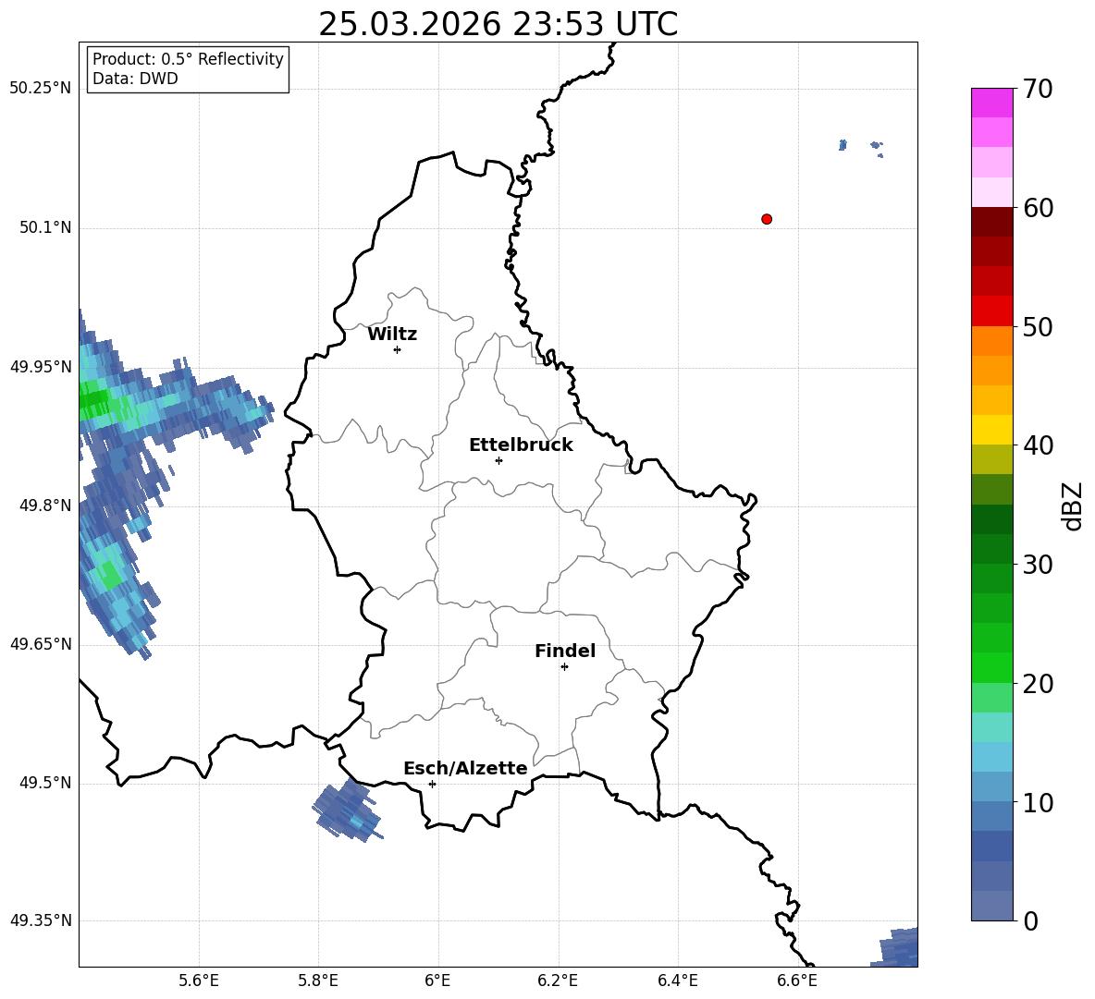Click the 30 colorbar tick label
This screenshot has height=999, width=1095.
1037,565
